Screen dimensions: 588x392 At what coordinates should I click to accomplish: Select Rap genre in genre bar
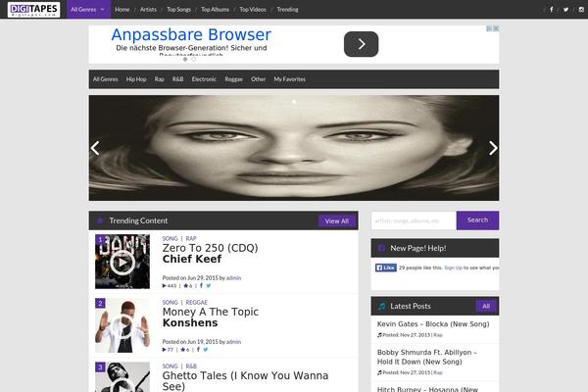click(160, 79)
